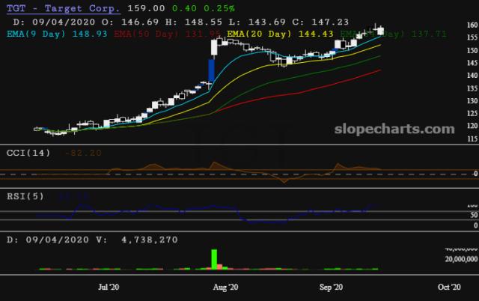Click the TGT - Target Corp. ticker title

tap(61, 7)
